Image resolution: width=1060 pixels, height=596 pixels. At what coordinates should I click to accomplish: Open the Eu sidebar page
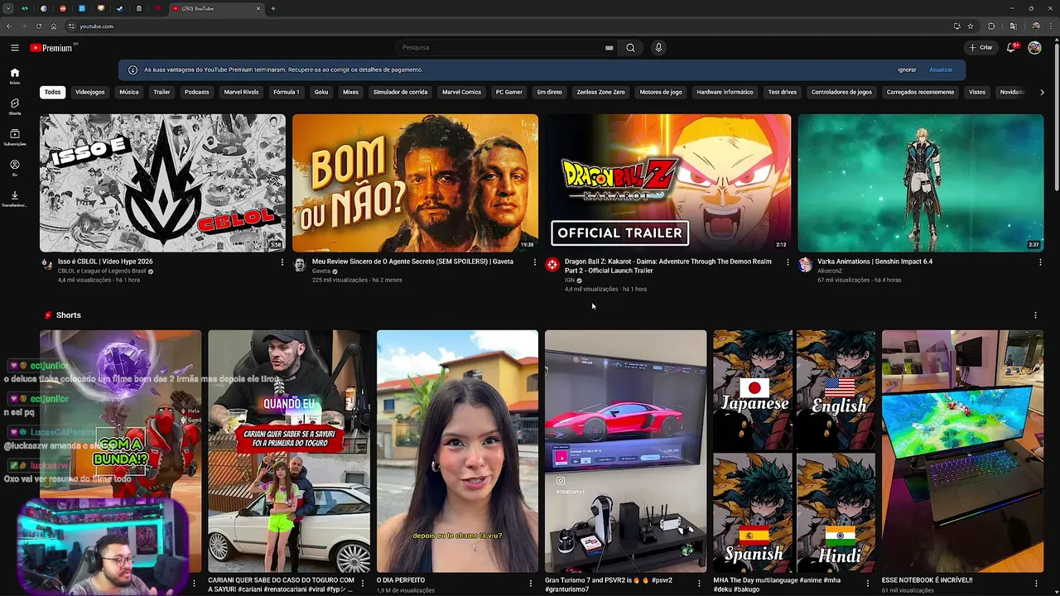[x=15, y=168]
